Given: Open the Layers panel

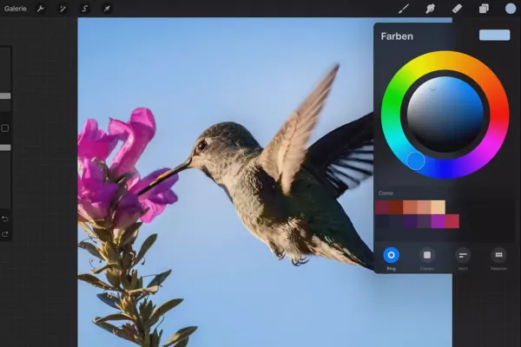Looking at the screenshot, I should (484, 9).
